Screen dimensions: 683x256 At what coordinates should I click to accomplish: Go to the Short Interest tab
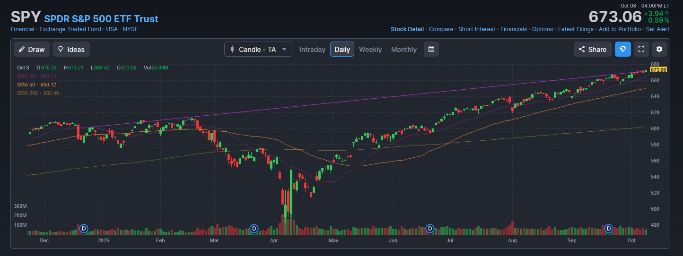pyautogui.click(x=477, y=29)
